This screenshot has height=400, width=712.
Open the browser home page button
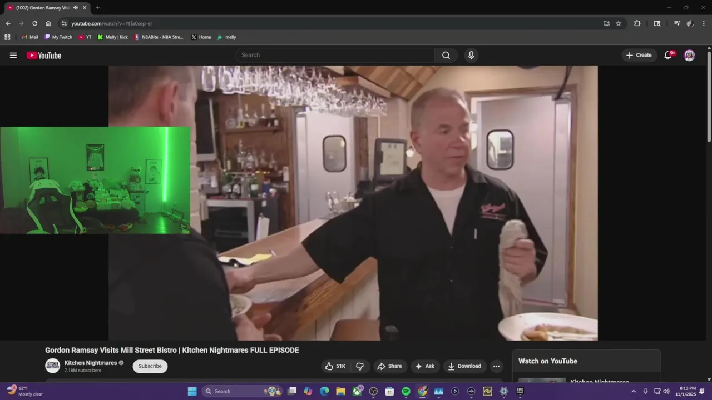coord(48,23)
